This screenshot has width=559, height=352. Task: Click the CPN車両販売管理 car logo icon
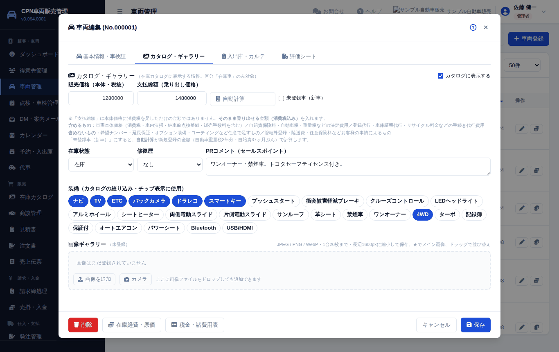click(12, 15)
